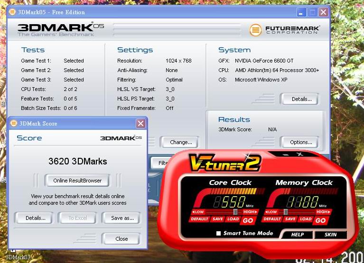
Task: Click Anti-Aliasing value None
Action: tap(171, 70)
